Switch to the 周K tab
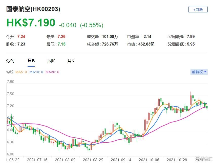Image resolution: width=214 pixels, height=163 pixels. [x=51, y=61]
